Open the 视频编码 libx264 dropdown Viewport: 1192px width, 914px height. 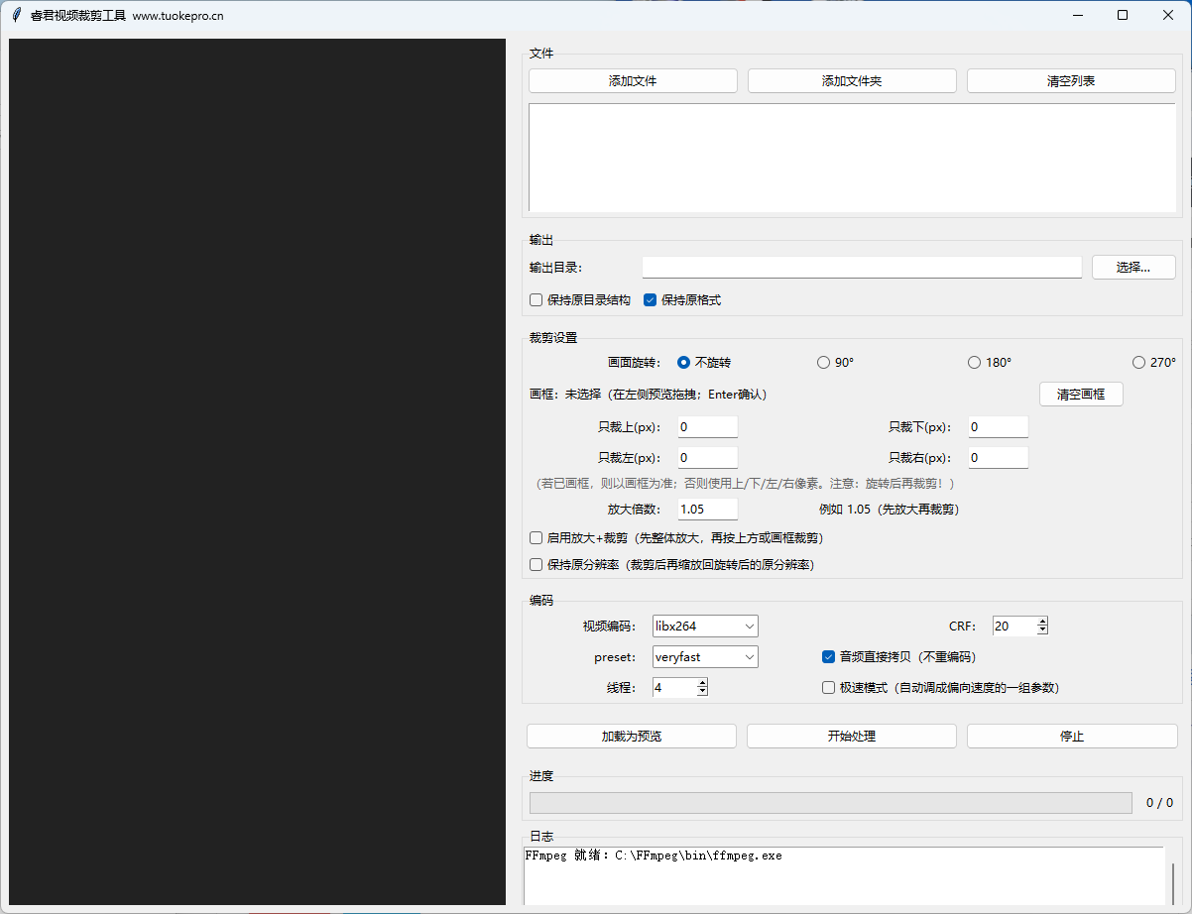point(705,627)
